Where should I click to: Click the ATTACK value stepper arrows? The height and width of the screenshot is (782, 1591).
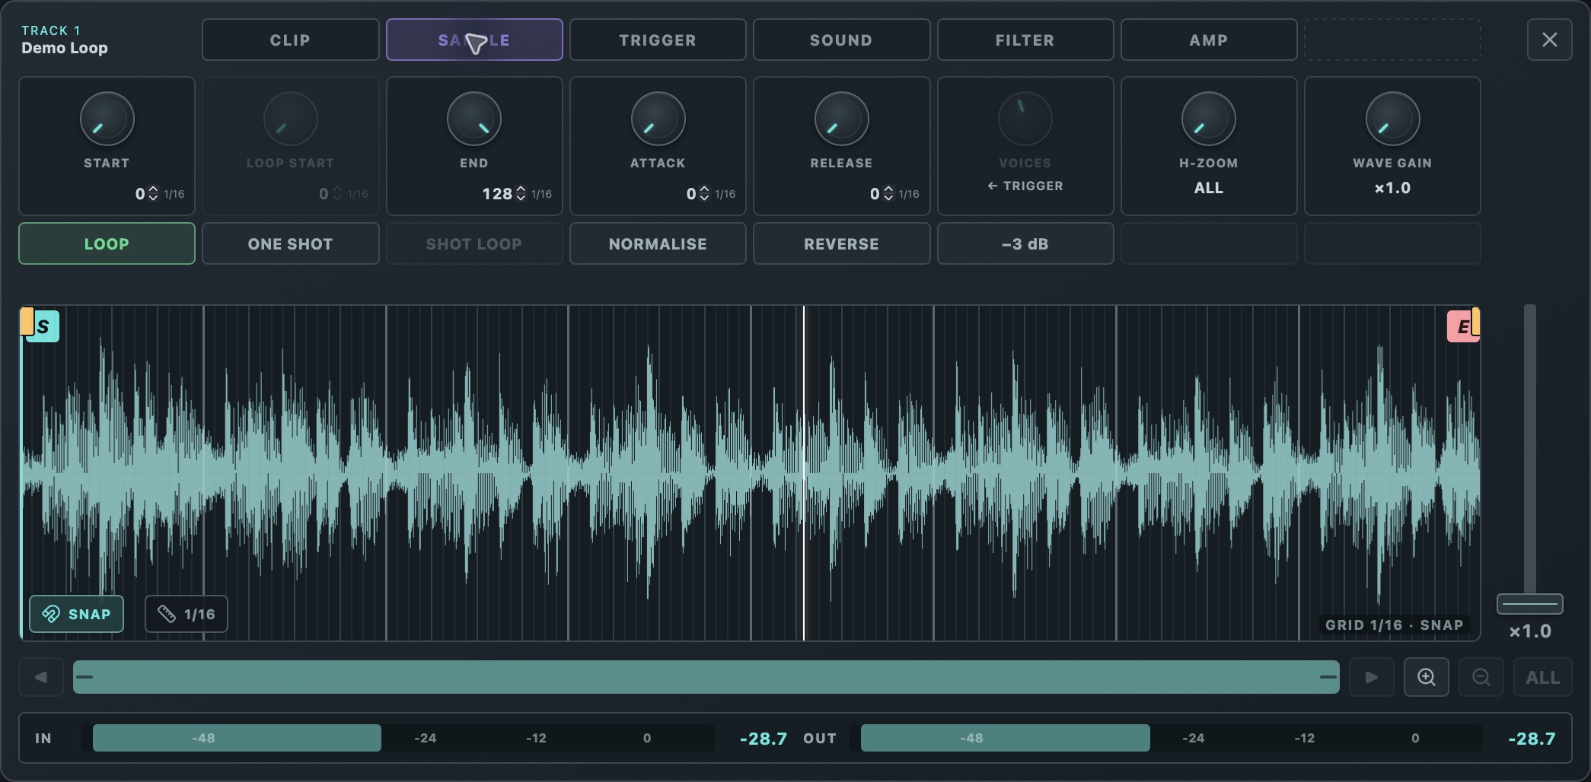point(704,193)
